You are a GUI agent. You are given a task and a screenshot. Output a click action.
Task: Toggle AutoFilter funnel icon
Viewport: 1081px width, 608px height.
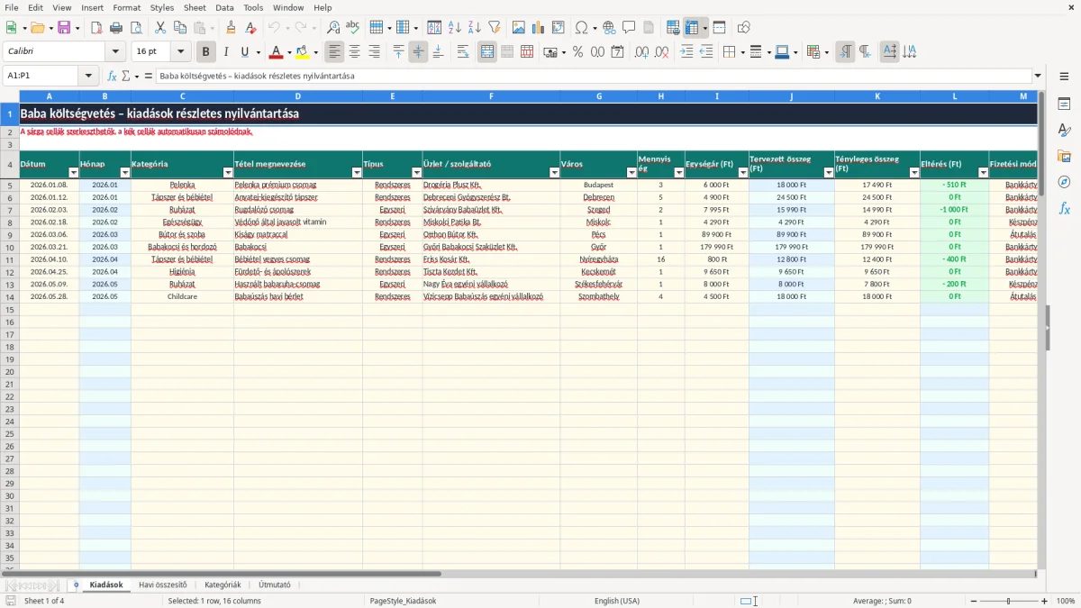pyautogui.click(x=494, y=28)
